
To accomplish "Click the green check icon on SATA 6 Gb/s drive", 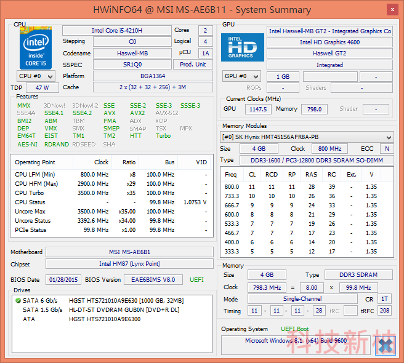I will 18,300.
